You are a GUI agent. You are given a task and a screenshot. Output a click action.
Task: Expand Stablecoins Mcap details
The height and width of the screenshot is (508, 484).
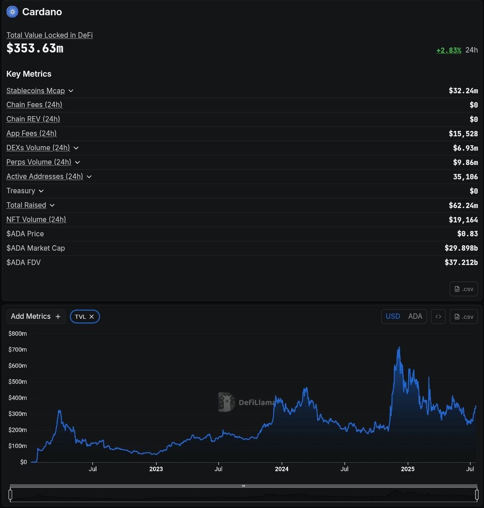[71, 91]
